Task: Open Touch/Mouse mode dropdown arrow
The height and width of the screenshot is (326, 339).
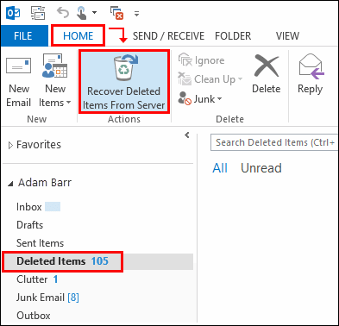Action: pyautogui.click(x=94, y=13)
